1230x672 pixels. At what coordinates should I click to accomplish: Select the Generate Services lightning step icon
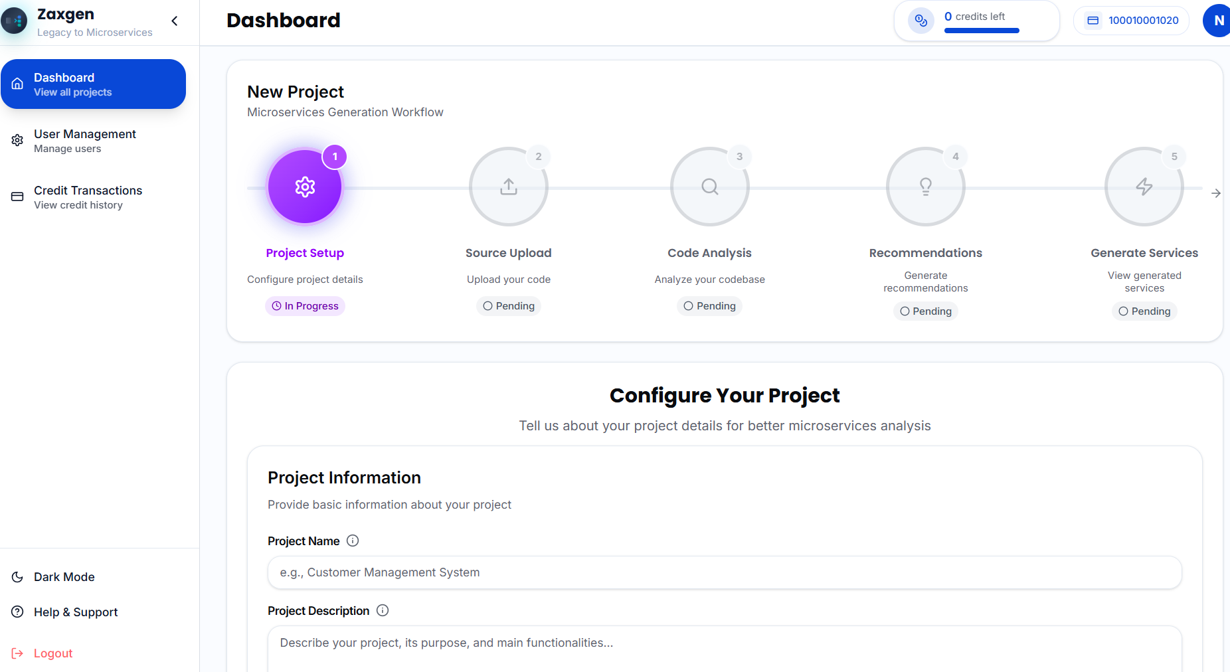click(1144, 187)
